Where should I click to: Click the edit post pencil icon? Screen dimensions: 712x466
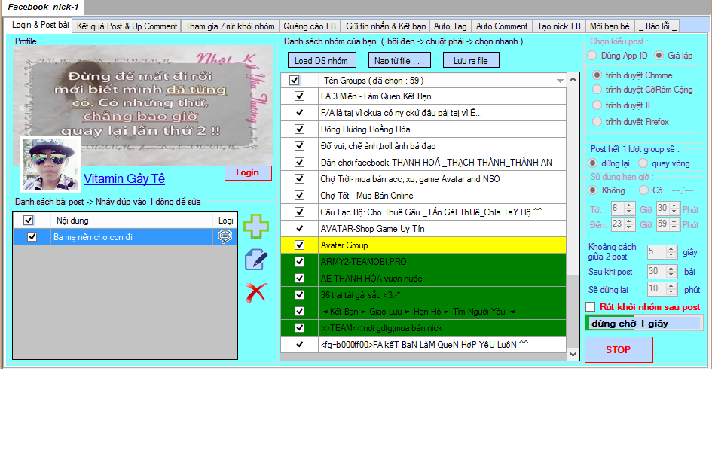[x=256, y=260]
